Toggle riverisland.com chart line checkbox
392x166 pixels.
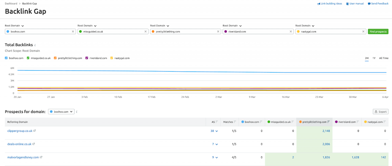click(x=87, y=58)
